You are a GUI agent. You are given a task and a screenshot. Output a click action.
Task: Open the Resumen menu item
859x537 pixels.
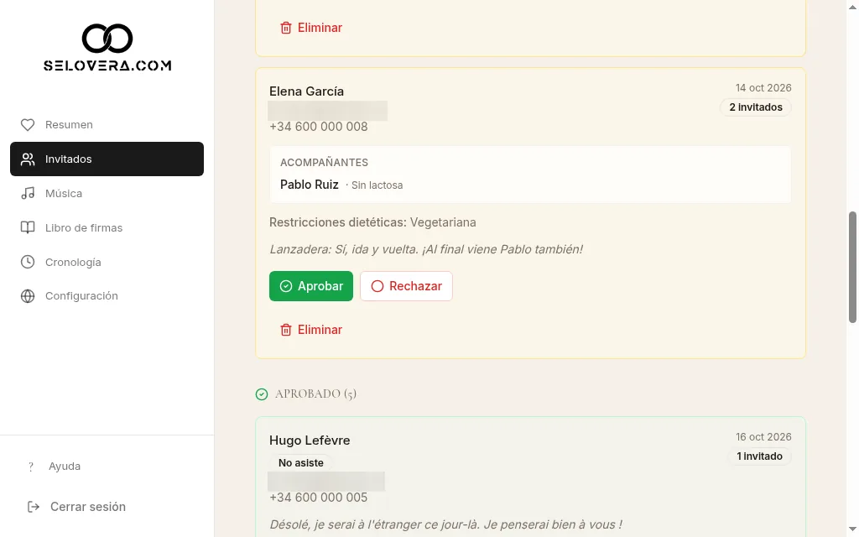(x=107, y=125)
